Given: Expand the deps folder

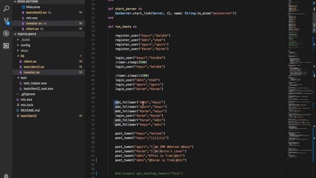Looking at the screenshot, I should click(24, 50).
